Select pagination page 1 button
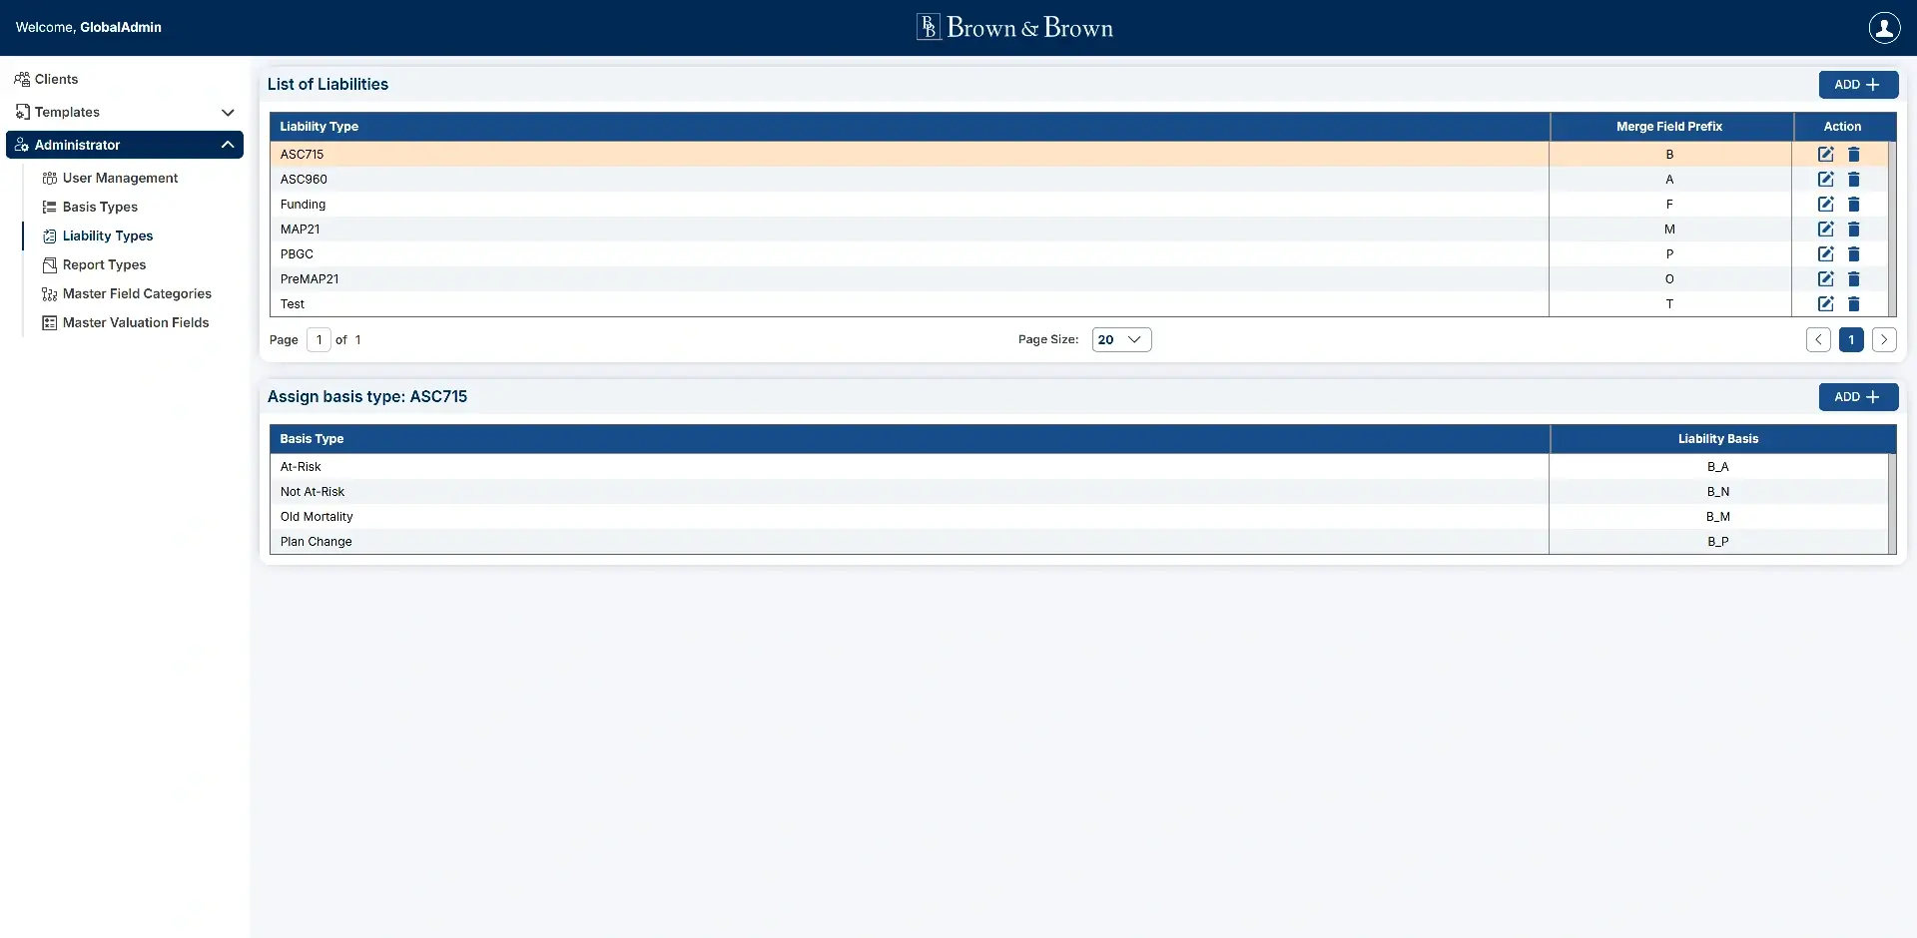Image resolution: width=1917 pixels, height=938 pixels. [1852, 339]
